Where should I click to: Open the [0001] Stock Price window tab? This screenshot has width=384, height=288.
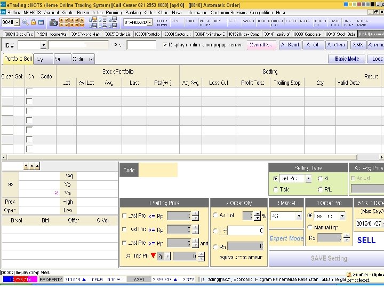click(x=19, y=34)
